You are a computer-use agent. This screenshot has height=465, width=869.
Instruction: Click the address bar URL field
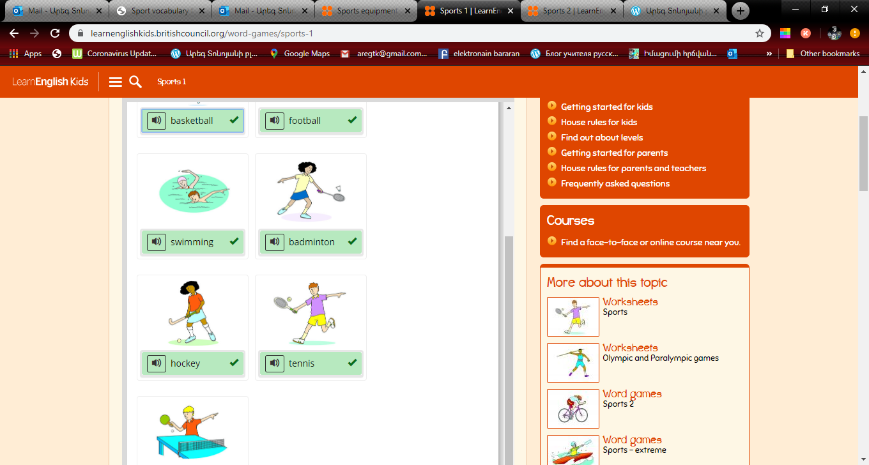(x=409, y=33)
